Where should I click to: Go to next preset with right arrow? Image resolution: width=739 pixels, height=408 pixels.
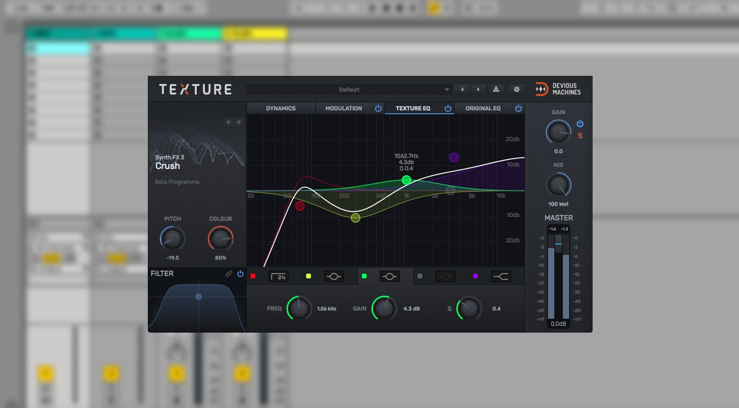pos(478,89)
